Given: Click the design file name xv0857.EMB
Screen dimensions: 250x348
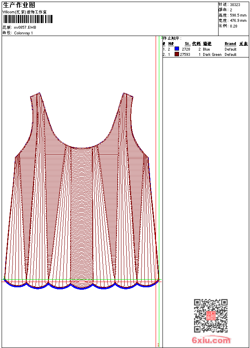Looking at the screenshot, I should pyautogui.click(x=25, y=28).
